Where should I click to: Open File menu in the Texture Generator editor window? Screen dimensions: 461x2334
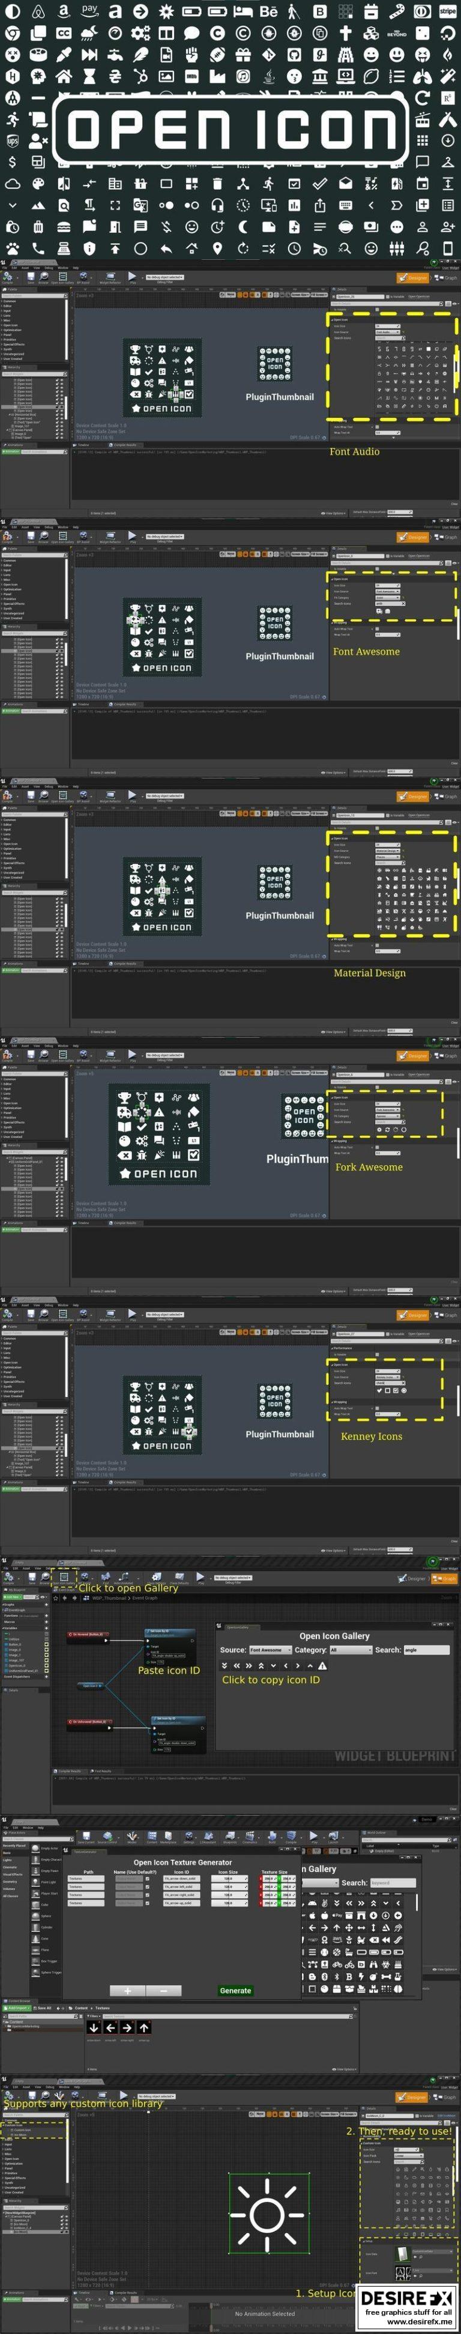(5, 1827)
